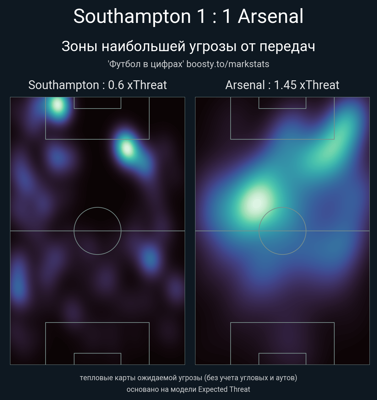Select the 'Arsenal : 1.45 xThreat' label
Viewport: 377px width, 400px height.
[282, 85]
